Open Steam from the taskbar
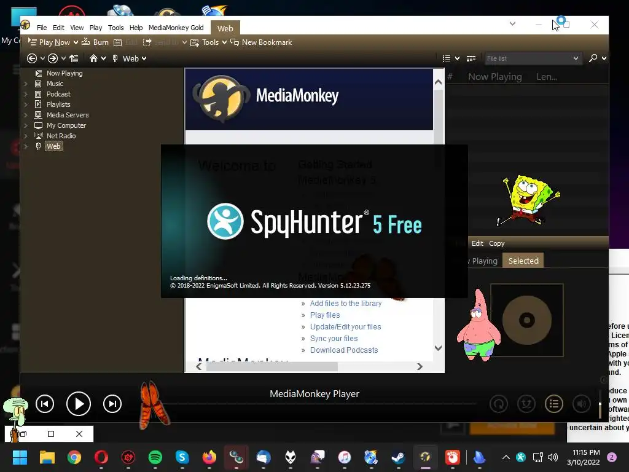Image resolution: width=629 pixels, height=472 pixels. click(398, 457)
